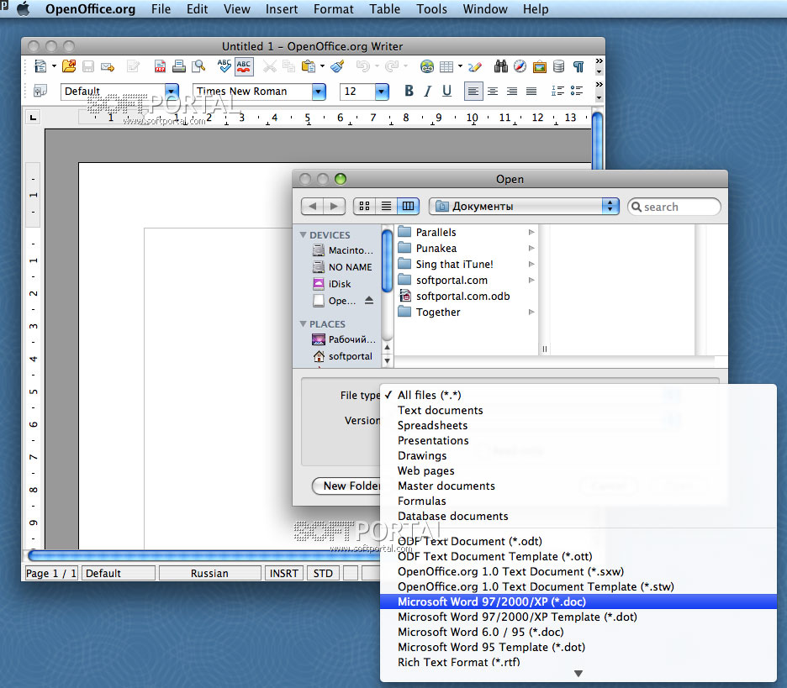Open the Gallery picture icon
The image size is (787, 688).
click(x=540, y=66)
